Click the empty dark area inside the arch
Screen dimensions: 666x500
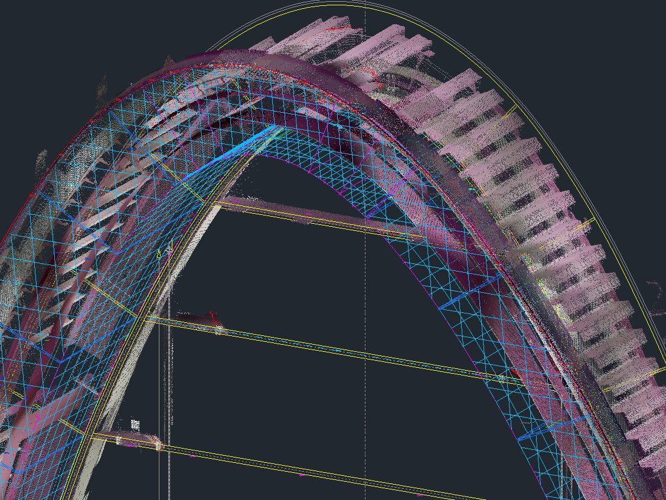[283, 277]
